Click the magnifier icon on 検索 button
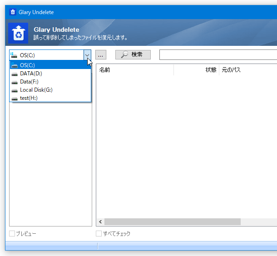277x256 pixels. point(124,54)
